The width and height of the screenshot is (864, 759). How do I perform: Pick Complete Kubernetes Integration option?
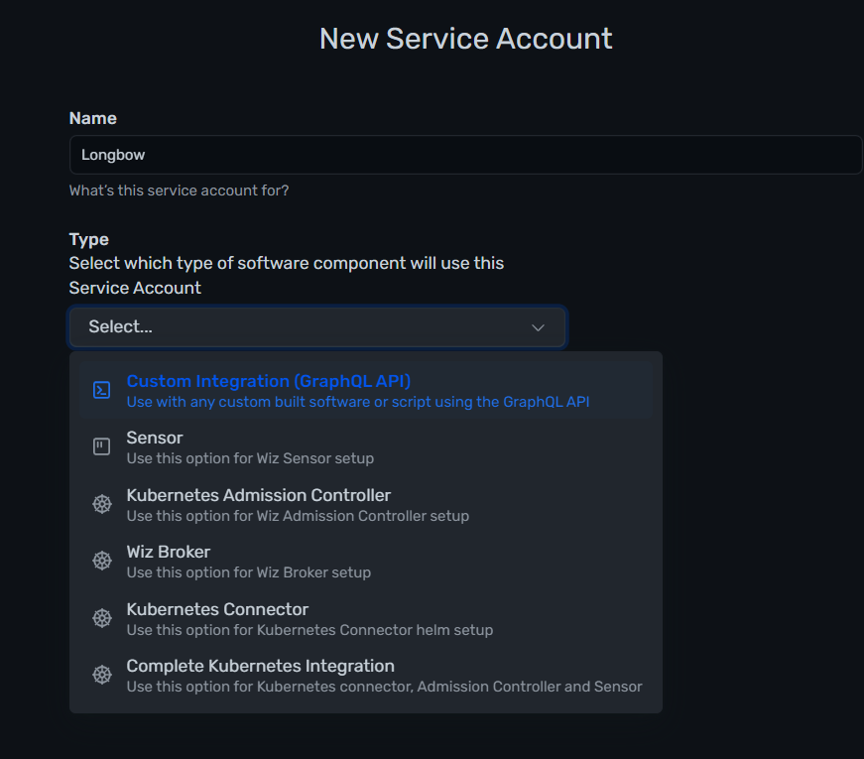[366, 676]
